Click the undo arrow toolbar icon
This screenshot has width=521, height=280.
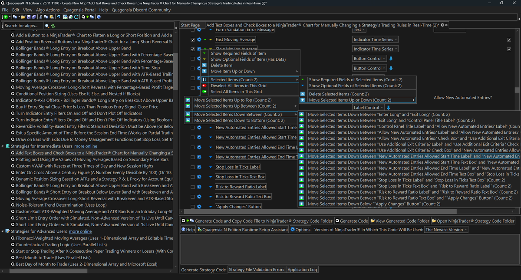59,17
